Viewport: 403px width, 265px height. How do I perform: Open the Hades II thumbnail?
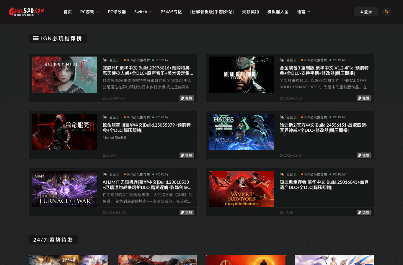pyautogui.click(x=242, y=132)
